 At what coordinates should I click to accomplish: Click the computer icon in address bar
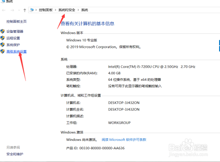[x=31, y=10]
